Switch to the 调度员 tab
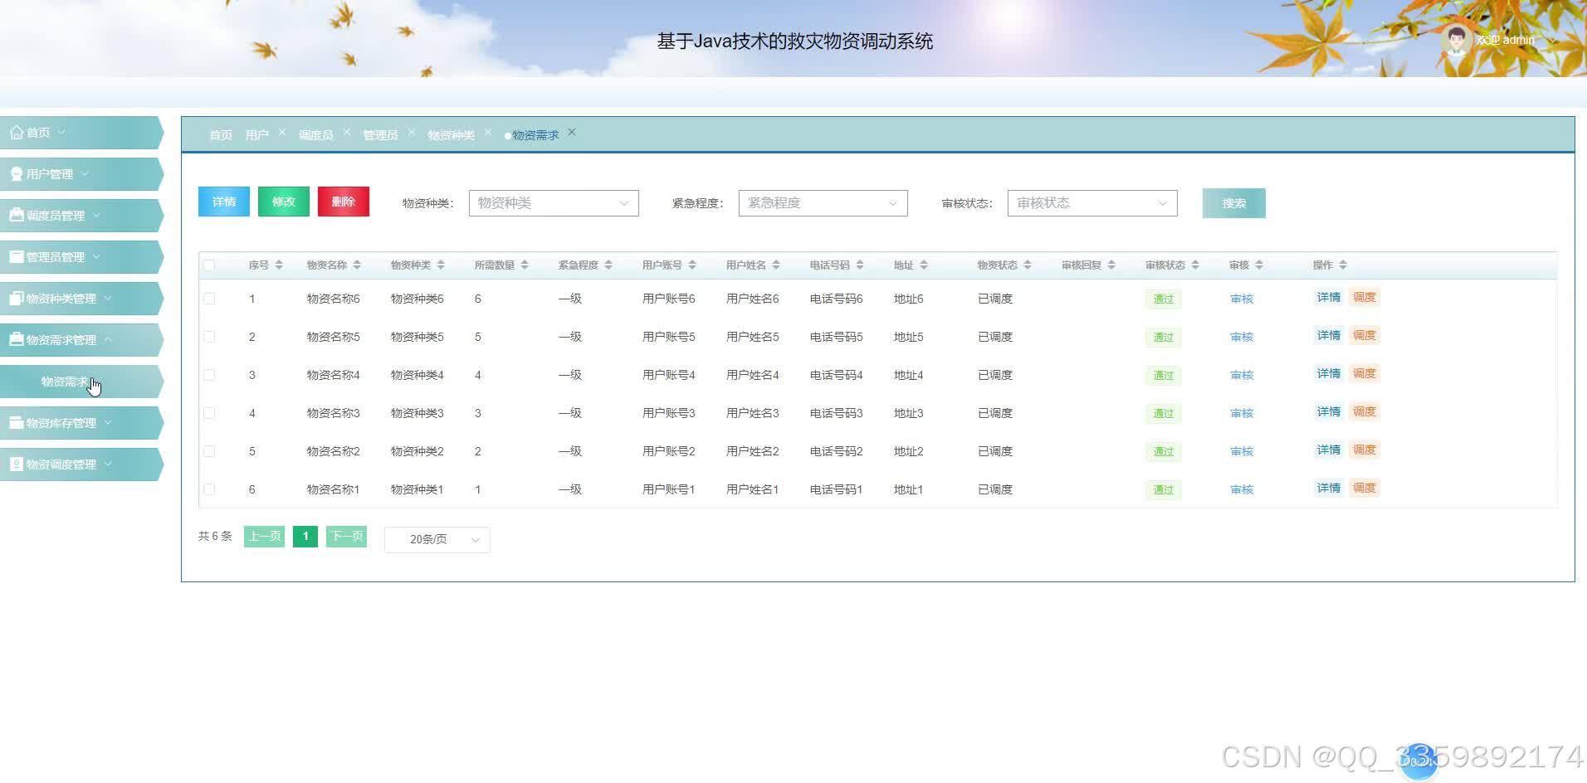 point(315,135)
